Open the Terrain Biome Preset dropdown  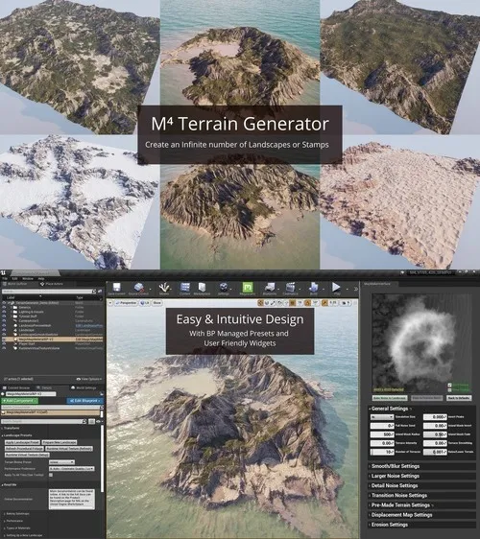pos(61,462)
